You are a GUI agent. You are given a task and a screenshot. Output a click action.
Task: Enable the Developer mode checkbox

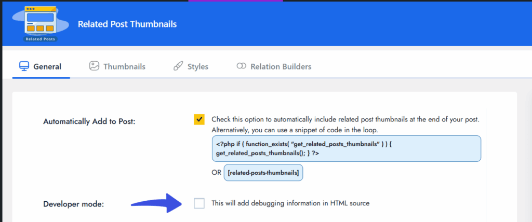point(199,203)
